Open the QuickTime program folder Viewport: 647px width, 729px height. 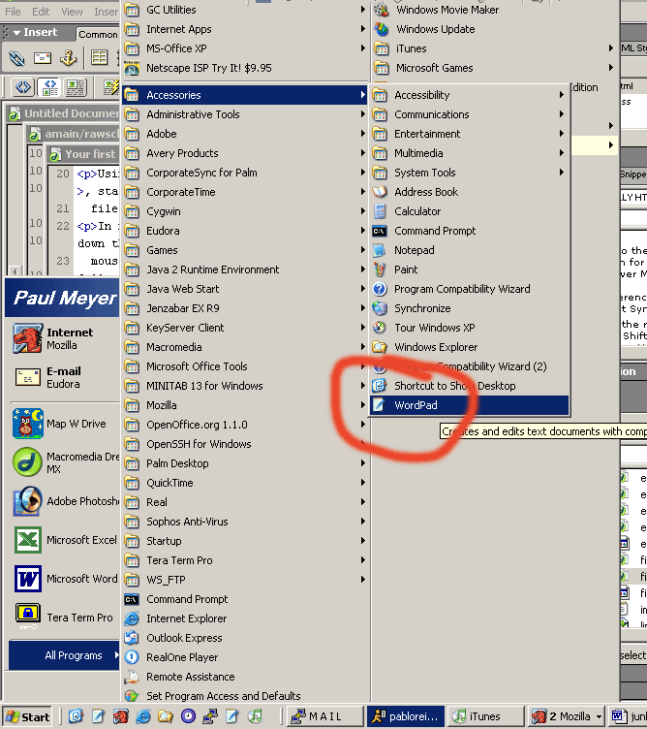(x=245, y=483)
